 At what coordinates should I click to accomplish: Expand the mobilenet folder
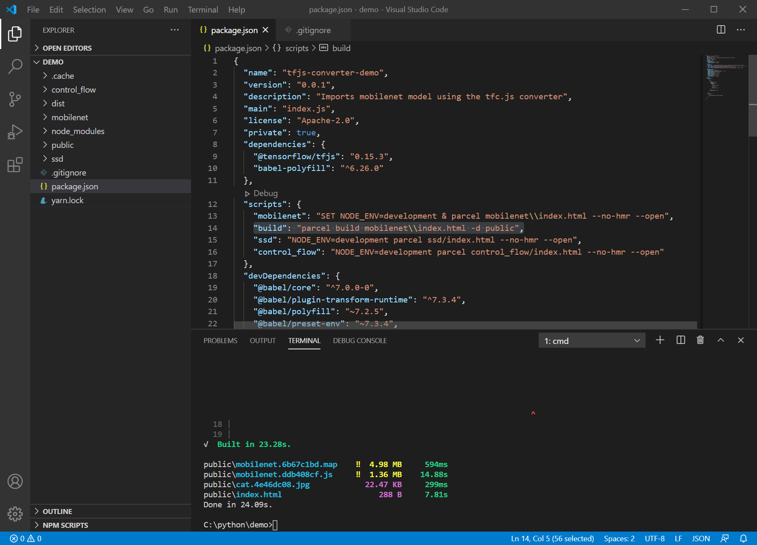(x=111, y=117)
